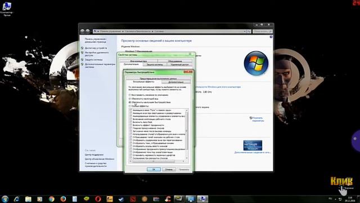Enable Затухание меню после вызова команды checkbox
360x203 pixels.
point(131,131)
